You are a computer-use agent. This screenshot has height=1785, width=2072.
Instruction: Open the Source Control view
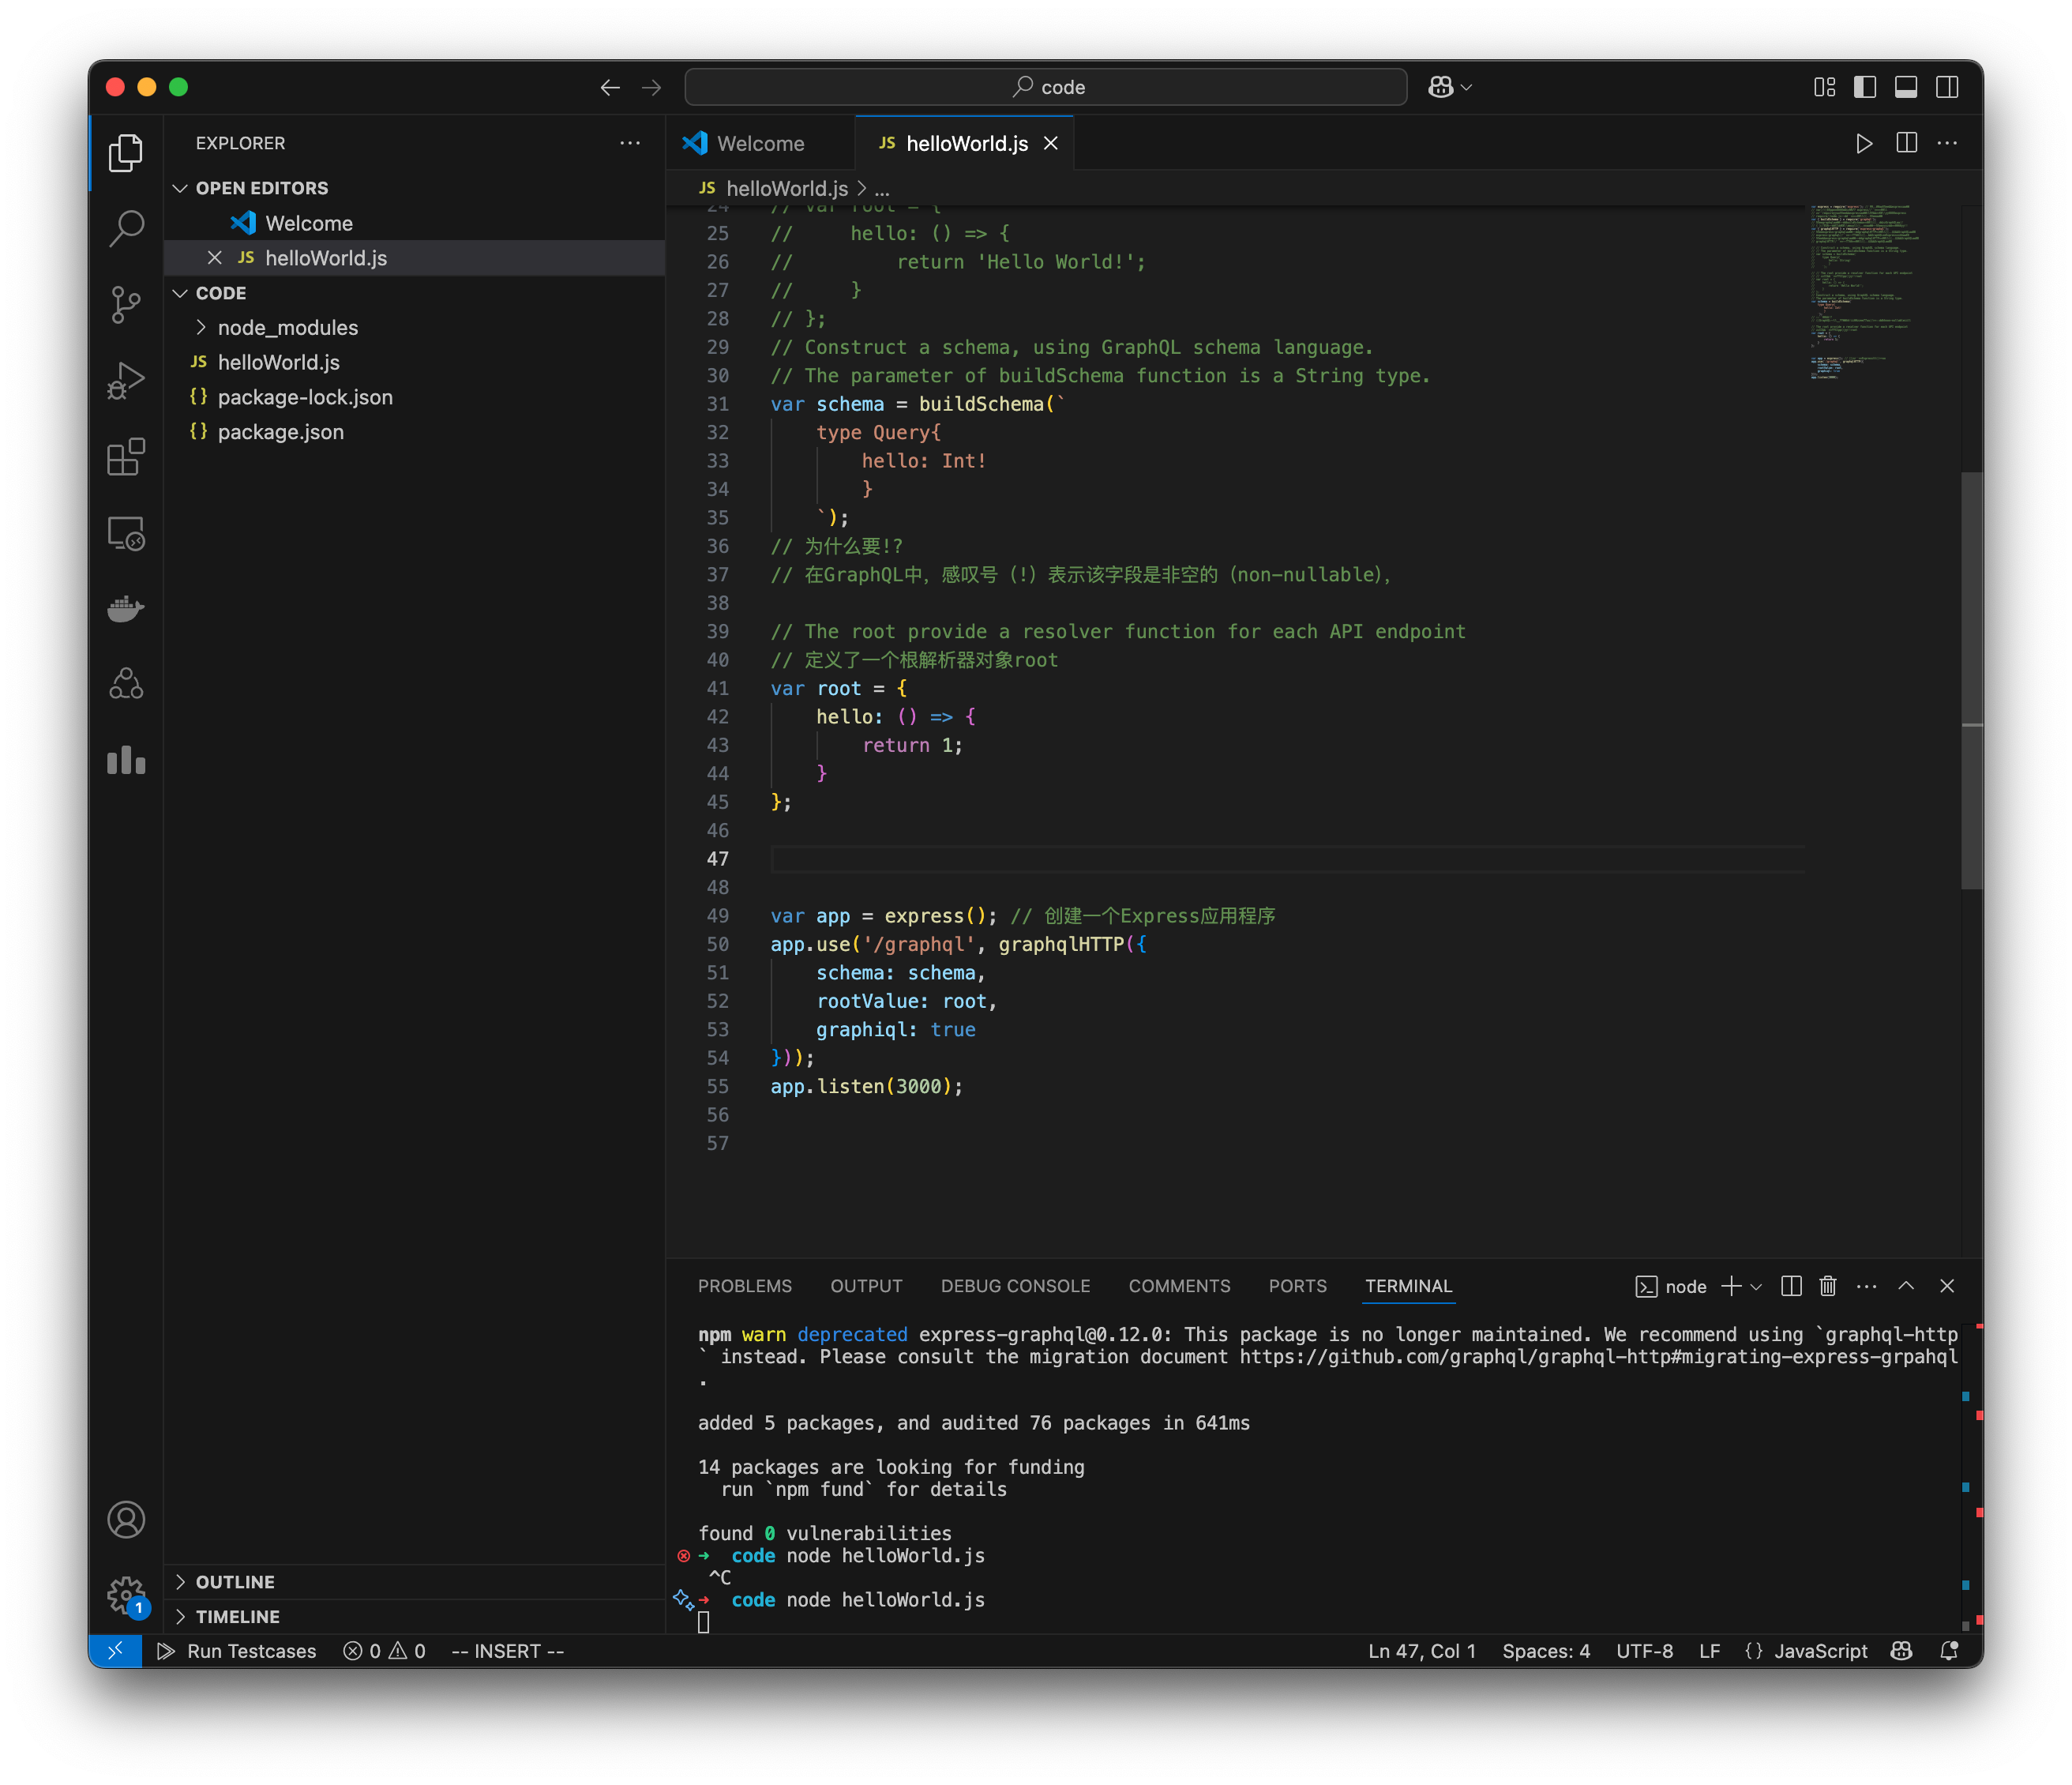click(125, 305)
